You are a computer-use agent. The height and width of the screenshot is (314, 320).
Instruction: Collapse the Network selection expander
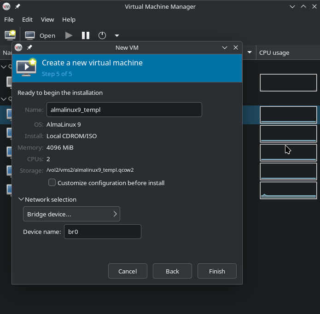point(21,199)
